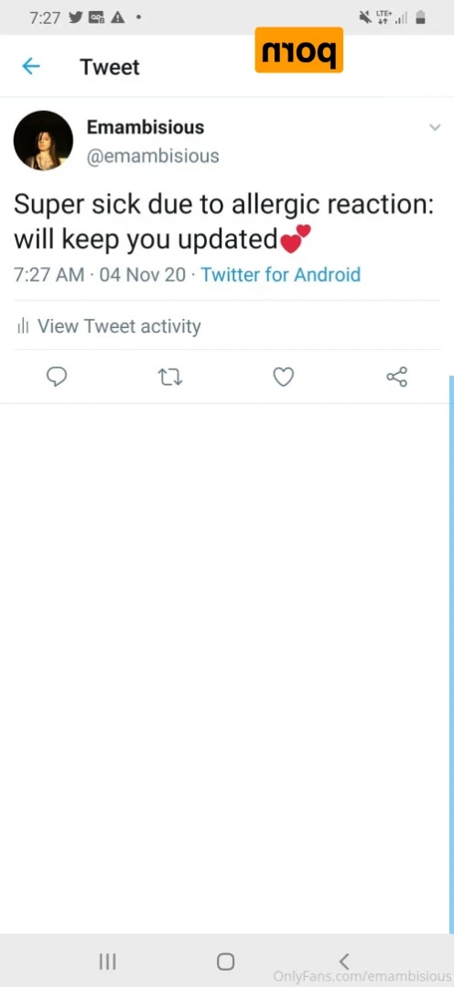Tap the Emambisious display name
The height and width of the screenshot is (987, 454).
146,127
